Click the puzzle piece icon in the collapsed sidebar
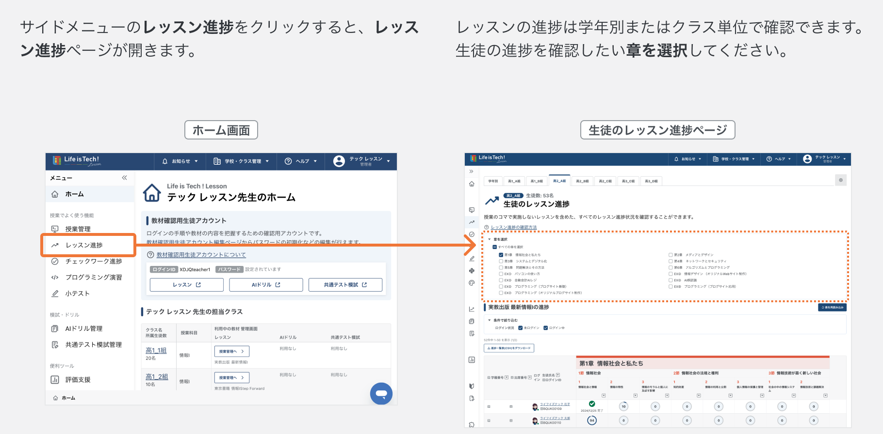 point(472,425)
